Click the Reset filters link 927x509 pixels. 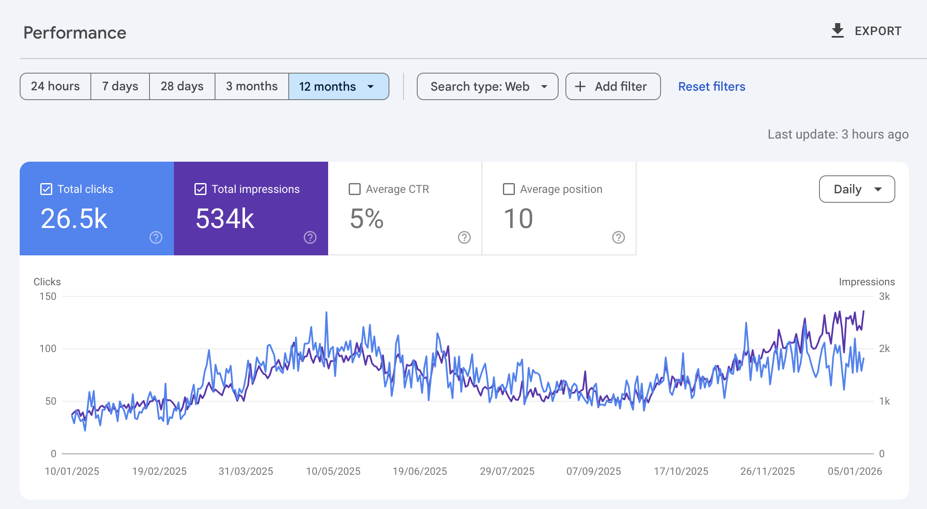point(712,86)
